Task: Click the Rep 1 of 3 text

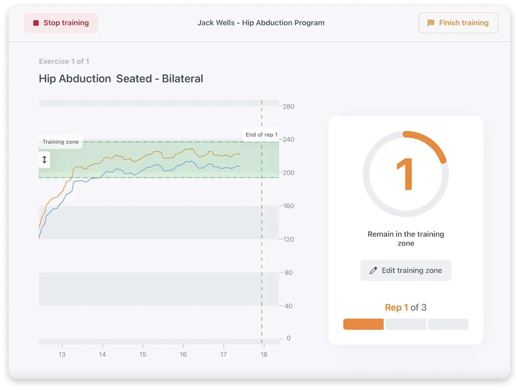Action: pyautogui.click(x=406, y=307)
